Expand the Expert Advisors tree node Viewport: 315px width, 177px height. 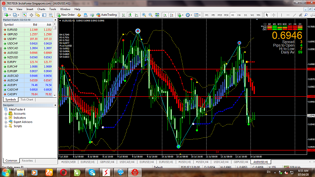6,122
